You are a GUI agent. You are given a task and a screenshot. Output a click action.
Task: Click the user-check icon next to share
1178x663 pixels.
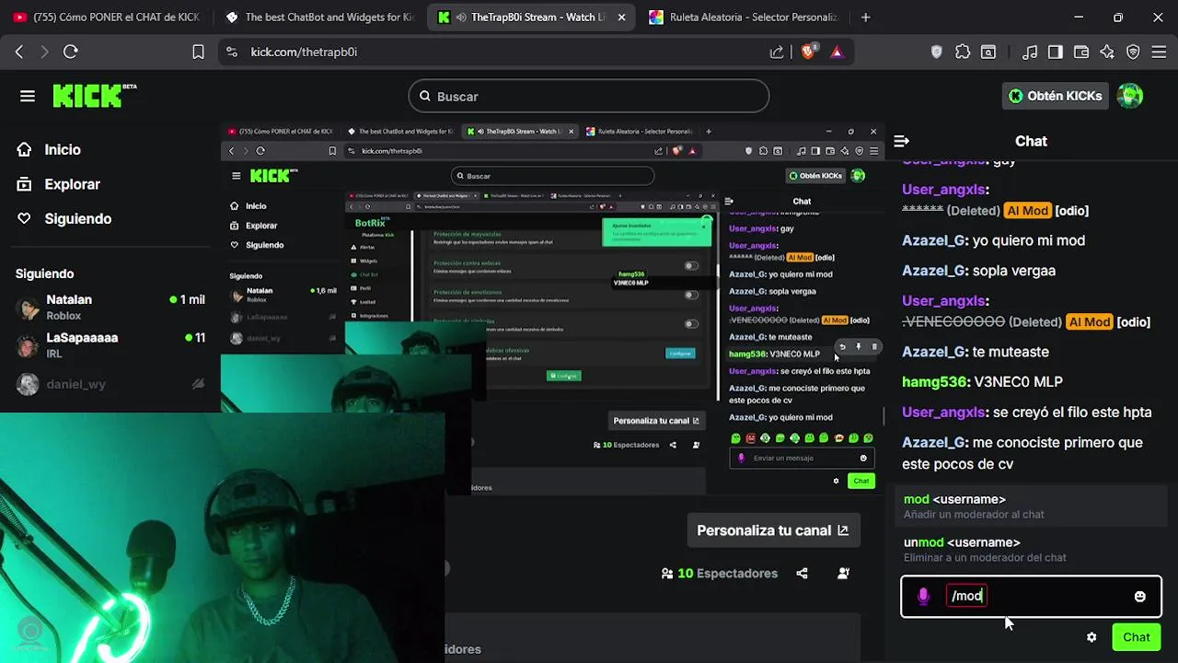point(843,573)
